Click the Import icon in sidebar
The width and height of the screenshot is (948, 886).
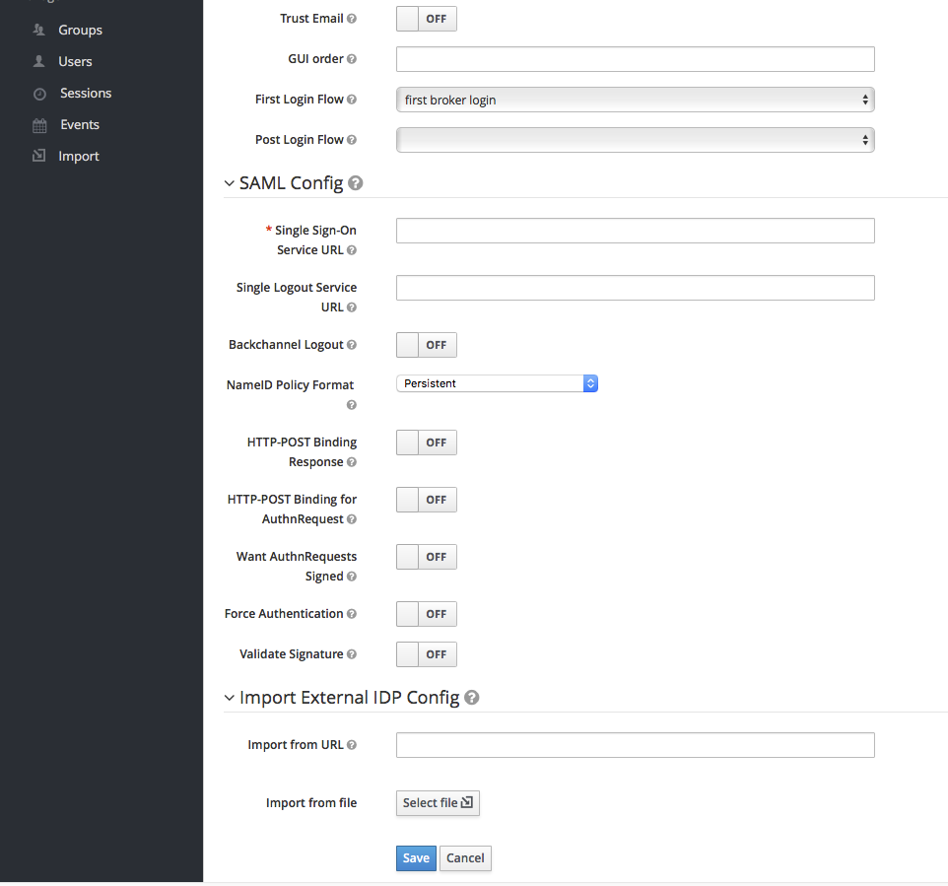(x=39, y=157)
